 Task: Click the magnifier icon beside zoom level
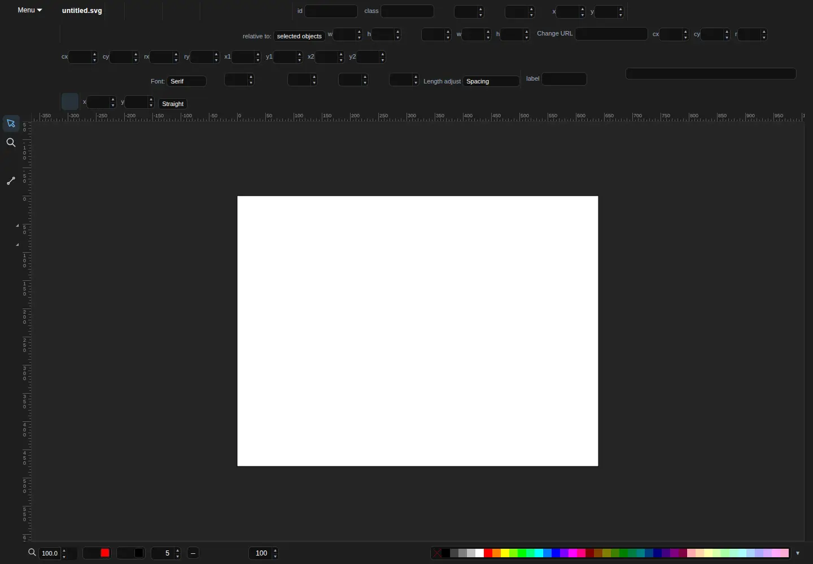coord(32,553)
